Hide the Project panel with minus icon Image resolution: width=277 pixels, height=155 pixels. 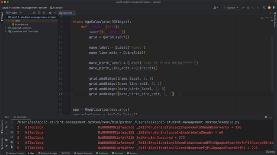point(55,13)
